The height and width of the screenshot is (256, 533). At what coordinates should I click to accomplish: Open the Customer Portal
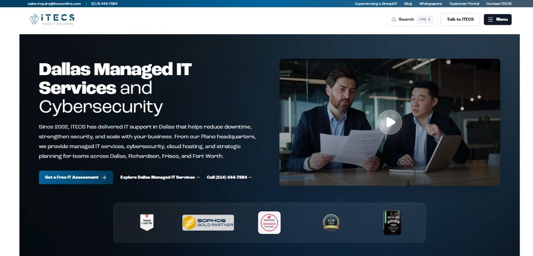[x=464, y=3]
